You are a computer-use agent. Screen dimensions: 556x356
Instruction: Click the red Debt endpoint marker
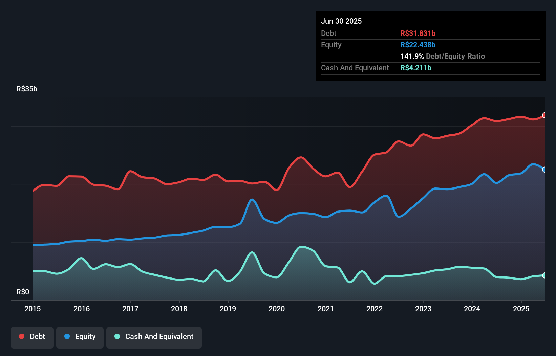click(x=544, y=115)
